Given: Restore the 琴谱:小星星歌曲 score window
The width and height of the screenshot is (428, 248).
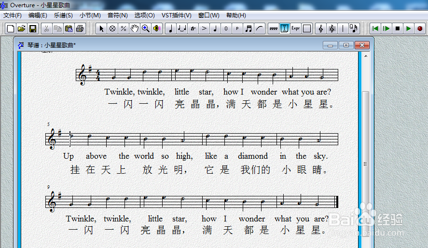Looking at the screenshot, I should (346, 45).
